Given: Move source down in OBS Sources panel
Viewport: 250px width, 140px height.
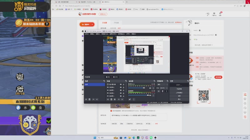Looking at the screenshot, I should [122, 99].
